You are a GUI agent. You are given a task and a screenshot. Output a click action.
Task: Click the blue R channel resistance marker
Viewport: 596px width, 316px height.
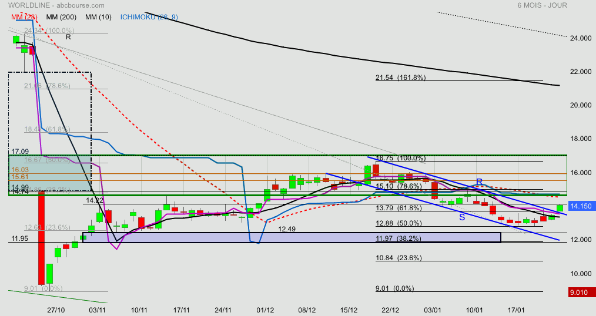479,182
